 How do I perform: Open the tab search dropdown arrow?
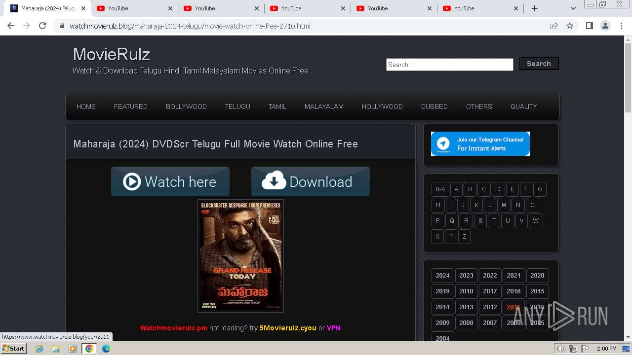pos(573,8)
